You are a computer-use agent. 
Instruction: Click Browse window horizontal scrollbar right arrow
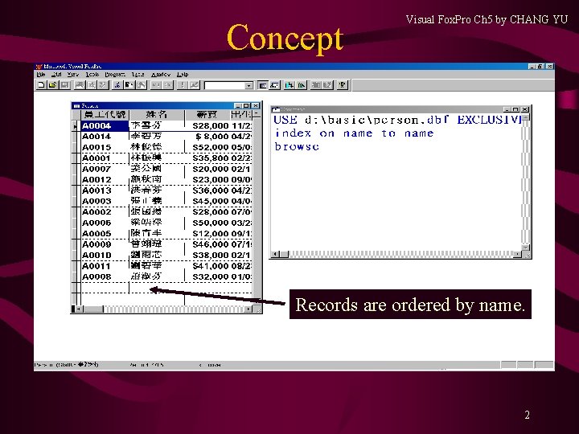pyautogui.click(x=248, y=309)
